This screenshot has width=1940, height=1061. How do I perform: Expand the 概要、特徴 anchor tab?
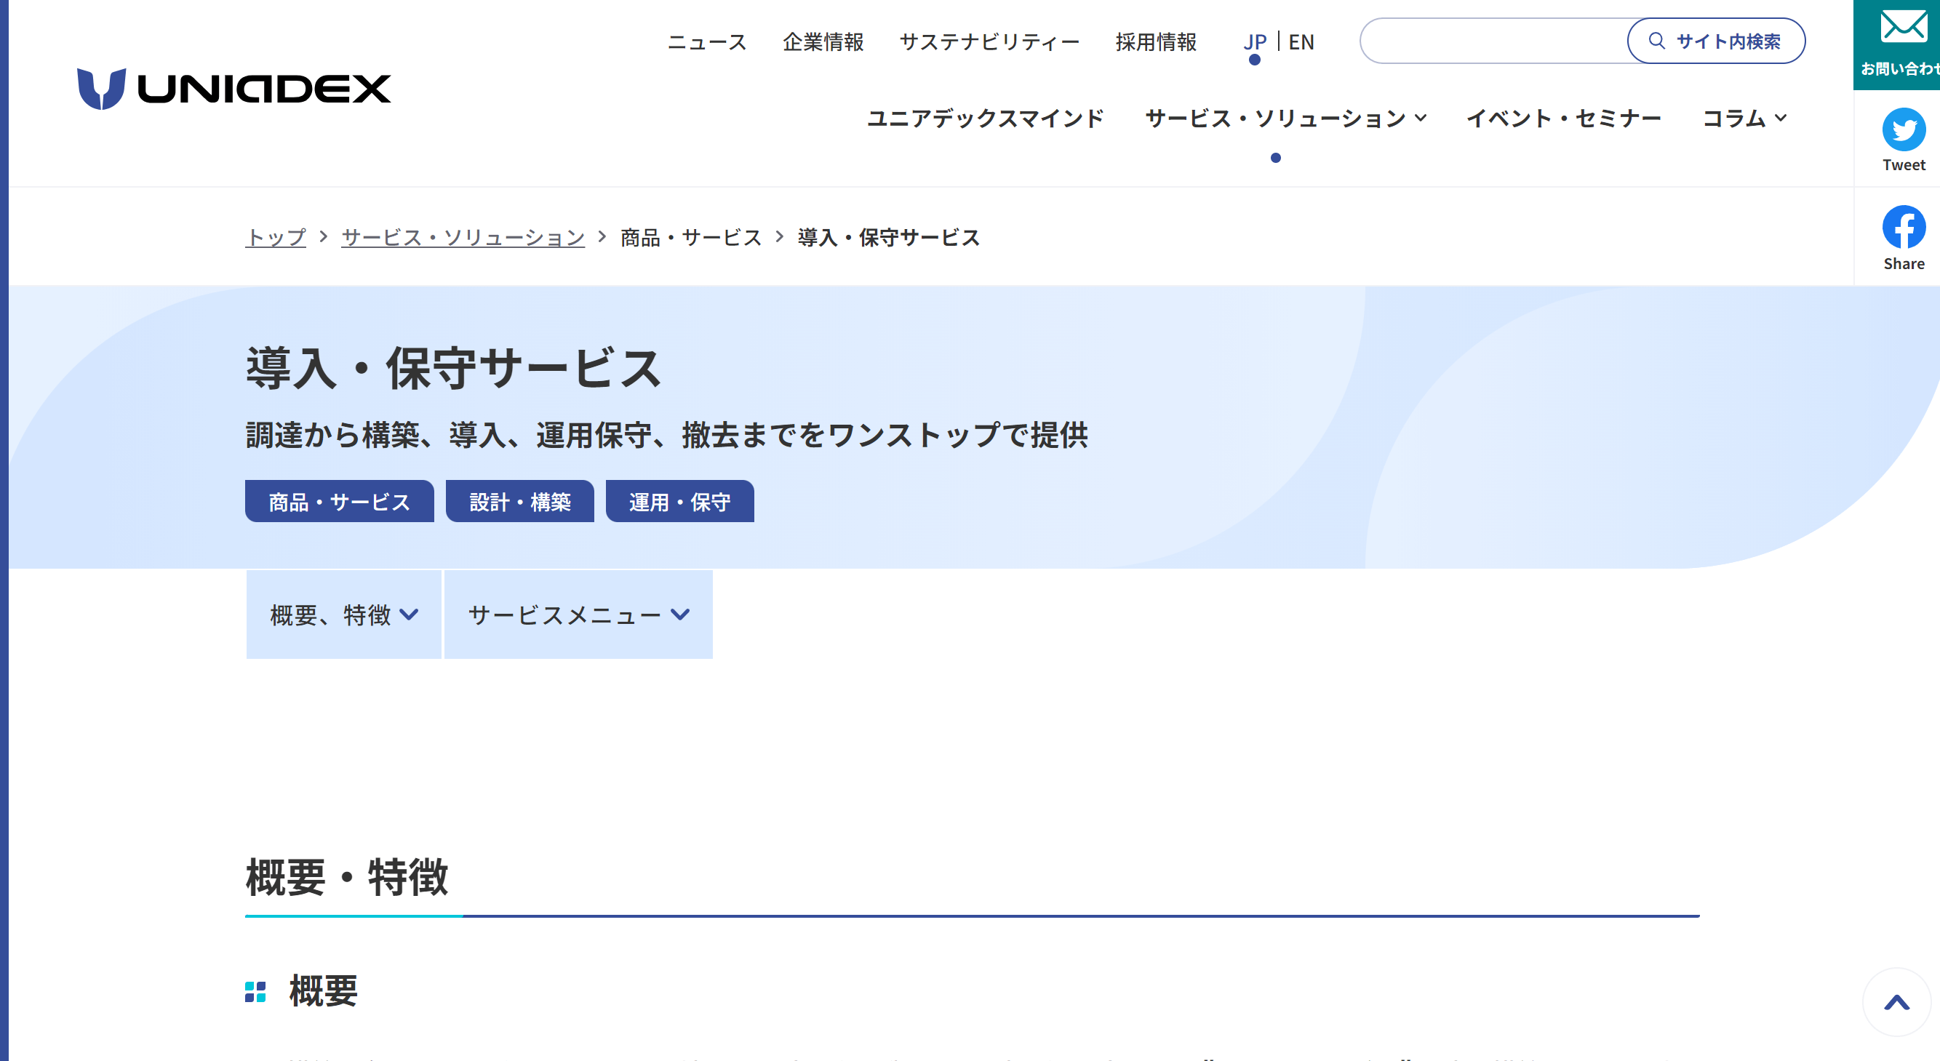(x=344, y=614)
